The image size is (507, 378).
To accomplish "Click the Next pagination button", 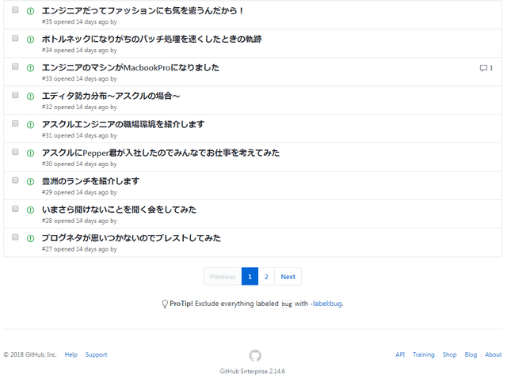I will pos(288,277).
